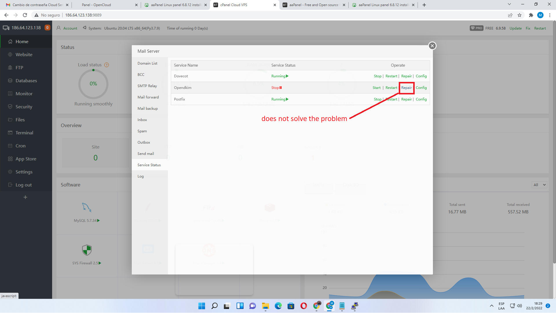Open Config for Dovecot service

(421, 76)
